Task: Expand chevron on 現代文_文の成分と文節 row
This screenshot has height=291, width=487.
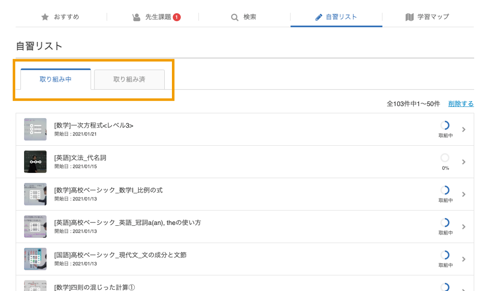Action: pyautogui.click(x=464, y=259)
